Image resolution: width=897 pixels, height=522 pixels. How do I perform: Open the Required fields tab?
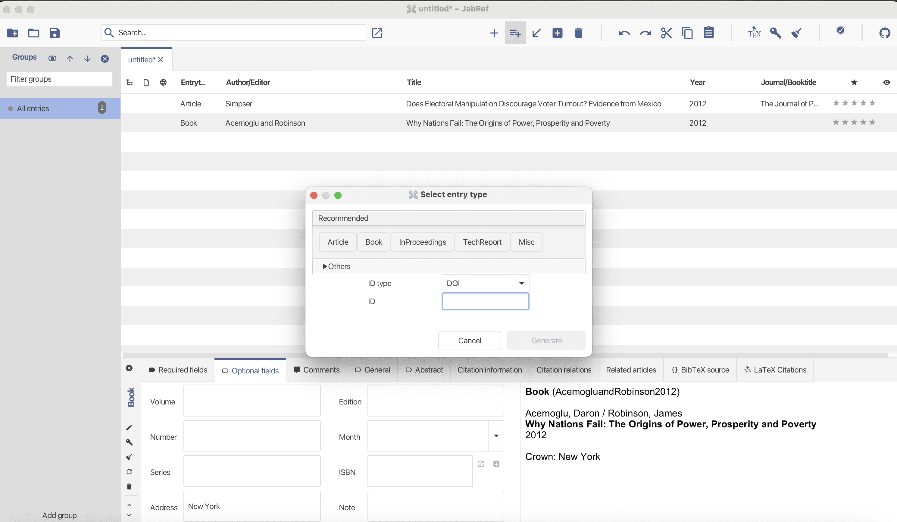[x=178, y=369]
